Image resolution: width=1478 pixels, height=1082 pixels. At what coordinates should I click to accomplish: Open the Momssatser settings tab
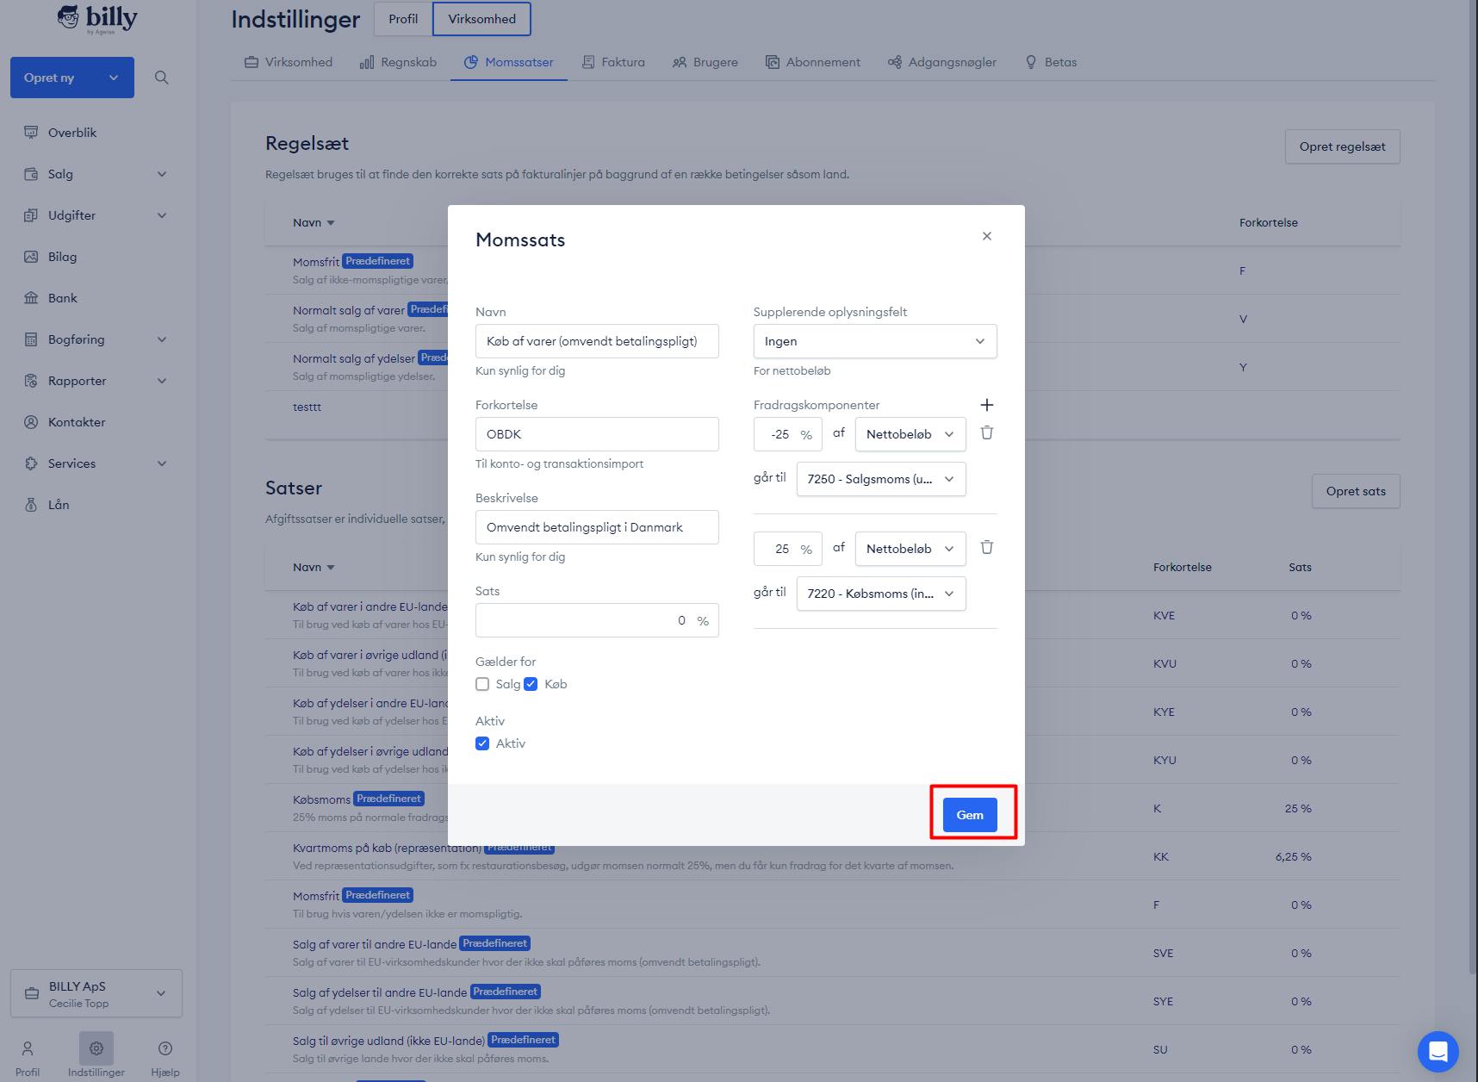508,62
